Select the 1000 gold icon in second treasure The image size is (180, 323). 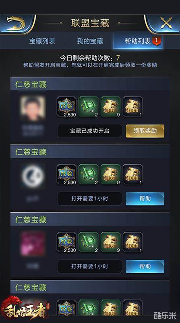[x=132, y=174]
